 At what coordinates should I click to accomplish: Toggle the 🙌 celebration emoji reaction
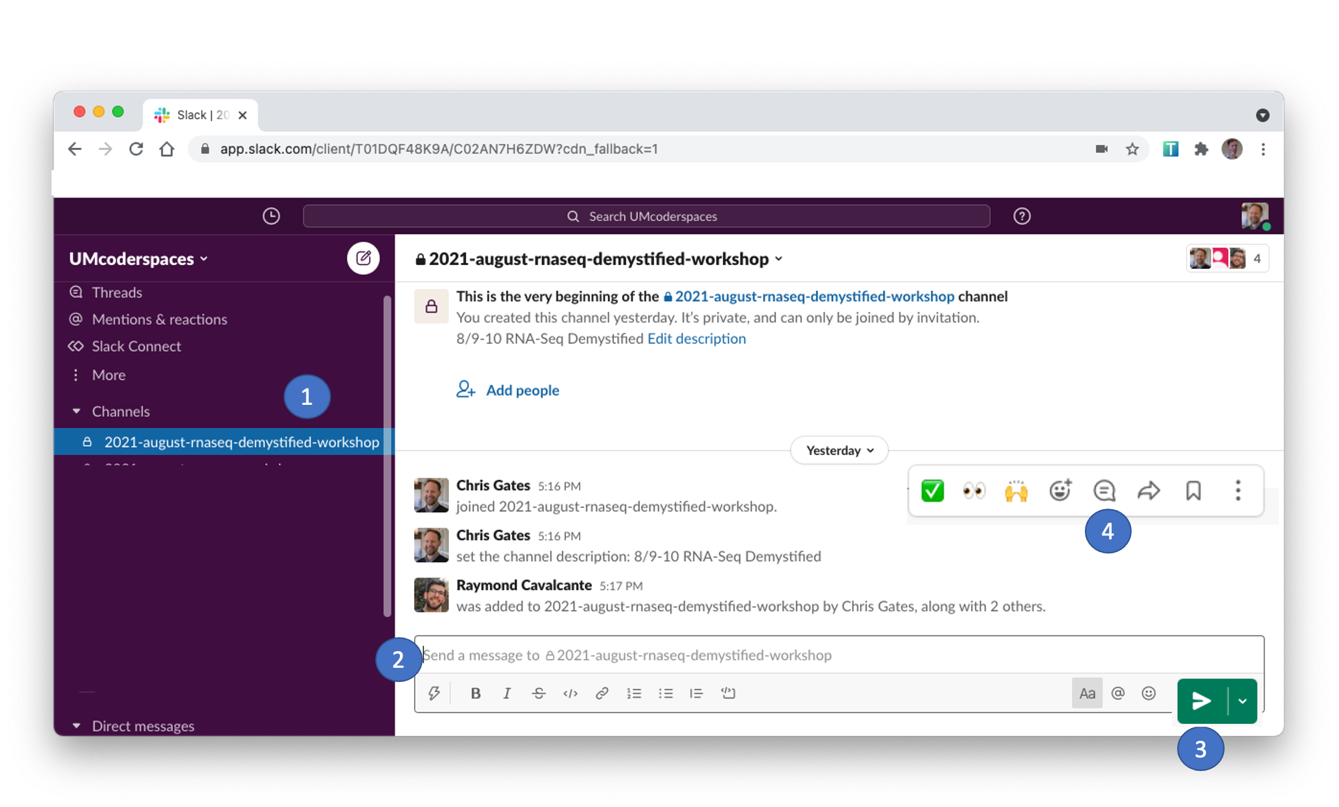pos(1016,489)
